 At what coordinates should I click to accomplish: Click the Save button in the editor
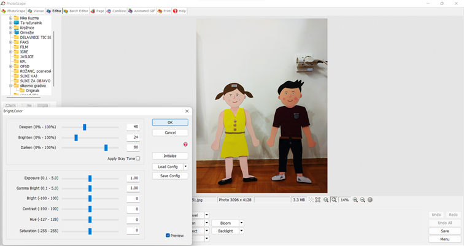click(445, 231)
